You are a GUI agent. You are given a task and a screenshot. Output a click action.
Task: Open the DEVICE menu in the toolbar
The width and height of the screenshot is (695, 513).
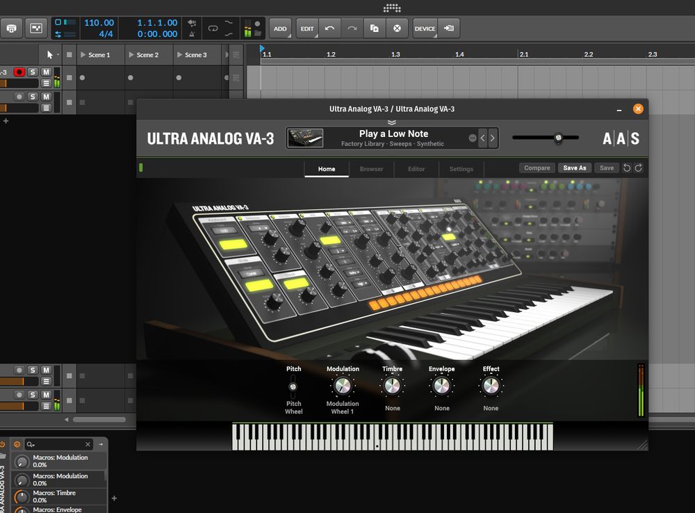[425, 28]
